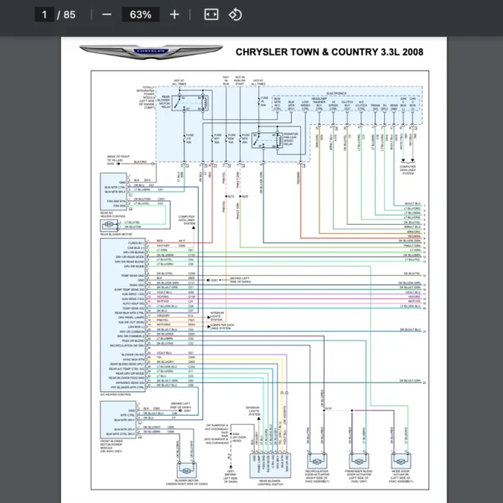Click the recirculation door actuator symbol
Viewport: 503px width, 503px height.
coord(319,460)
